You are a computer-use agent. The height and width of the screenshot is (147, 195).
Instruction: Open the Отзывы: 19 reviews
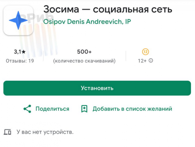(x=20, y=61)
